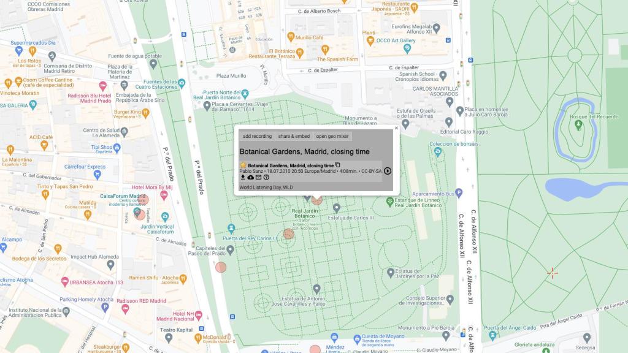Click the Tipi Shop shopping pin
628x353 pixels.
[117, 148]
